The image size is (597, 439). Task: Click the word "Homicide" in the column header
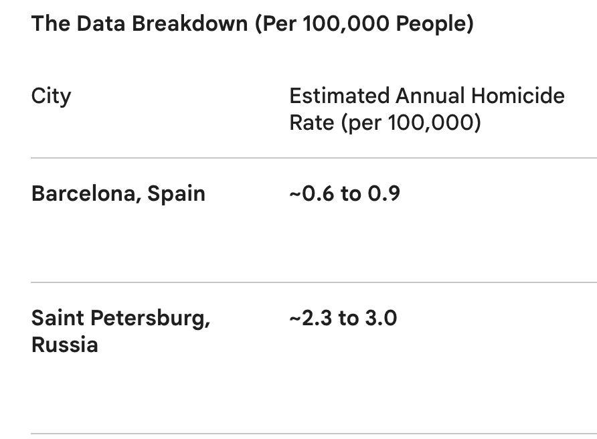click(518, 96)
